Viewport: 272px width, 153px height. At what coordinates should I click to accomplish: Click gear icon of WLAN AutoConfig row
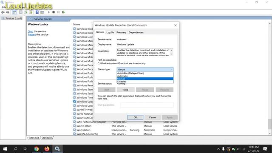tap(75, 118)
